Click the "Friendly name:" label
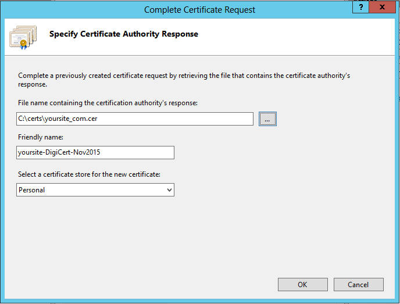The image size is (400, 304). click(x=40, y=137)
